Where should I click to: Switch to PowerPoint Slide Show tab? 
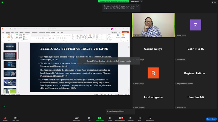[x=42, y=32]
